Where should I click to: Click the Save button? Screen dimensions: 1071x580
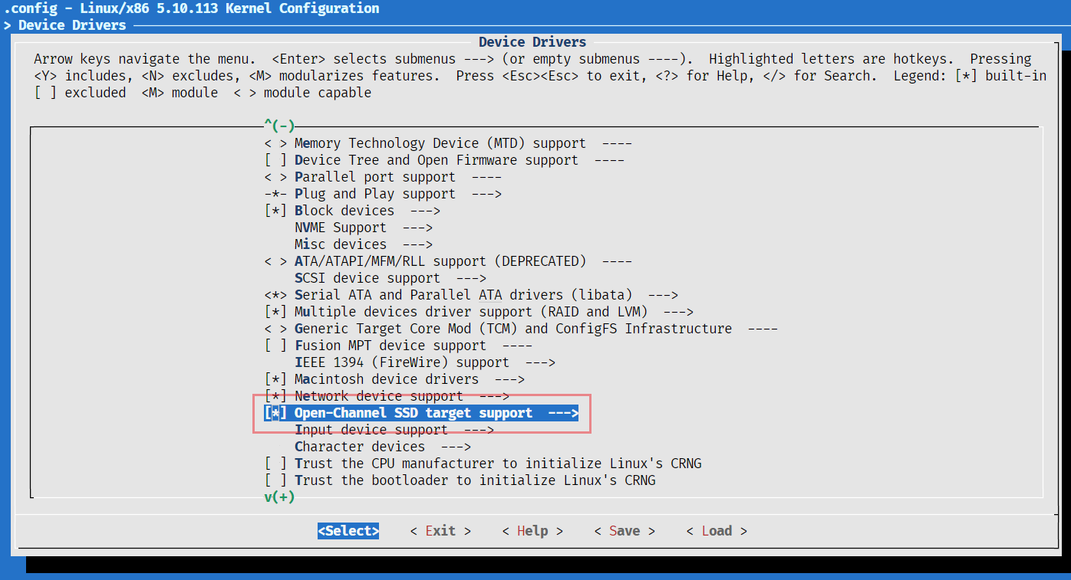point(624,531)
